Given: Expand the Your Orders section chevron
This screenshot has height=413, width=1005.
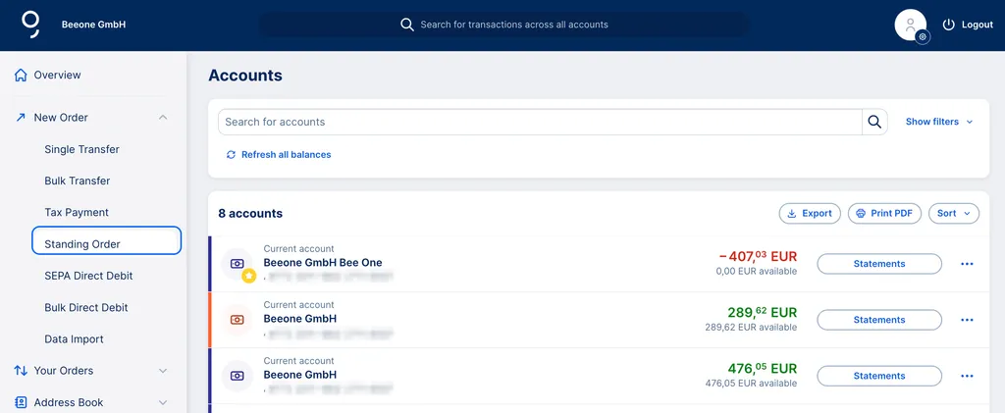Looking at the screenshot, I should 163,371.
